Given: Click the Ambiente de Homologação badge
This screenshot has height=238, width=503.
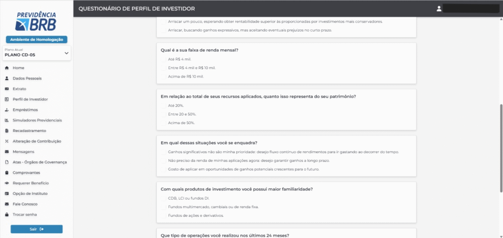Looking at the screenshot, I should click(x=36, y=39).
